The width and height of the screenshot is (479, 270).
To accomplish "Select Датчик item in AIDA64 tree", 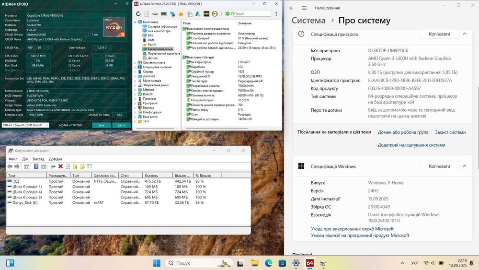I will point(152,58).
